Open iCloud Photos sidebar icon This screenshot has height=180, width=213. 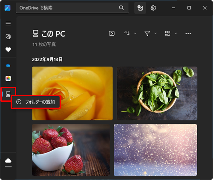point(8,78)
